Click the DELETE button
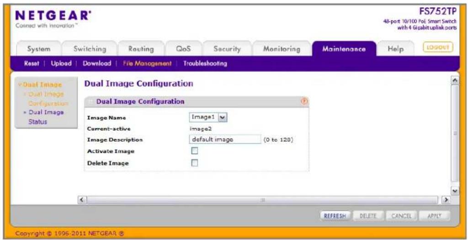468x240 pixels. pos(368,215)
